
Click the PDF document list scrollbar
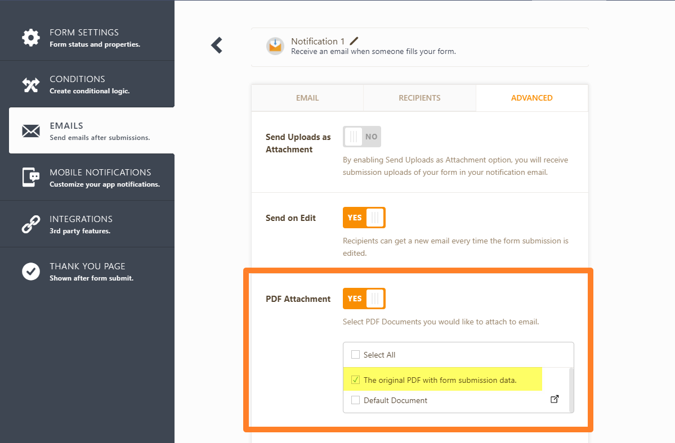(571, 390)
